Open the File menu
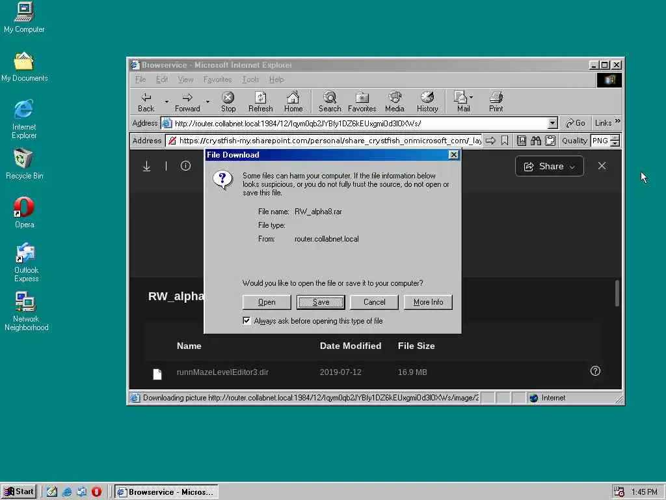Screen dimensions: 666x500 pos(140,79)
